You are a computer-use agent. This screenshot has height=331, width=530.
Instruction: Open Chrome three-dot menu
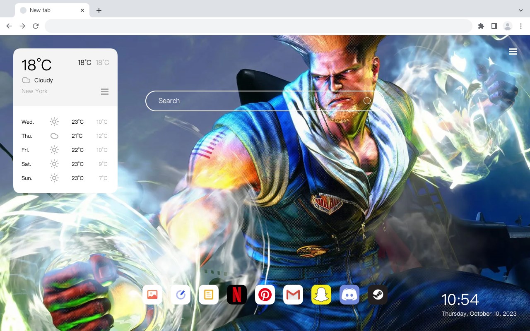pos(521,26)
